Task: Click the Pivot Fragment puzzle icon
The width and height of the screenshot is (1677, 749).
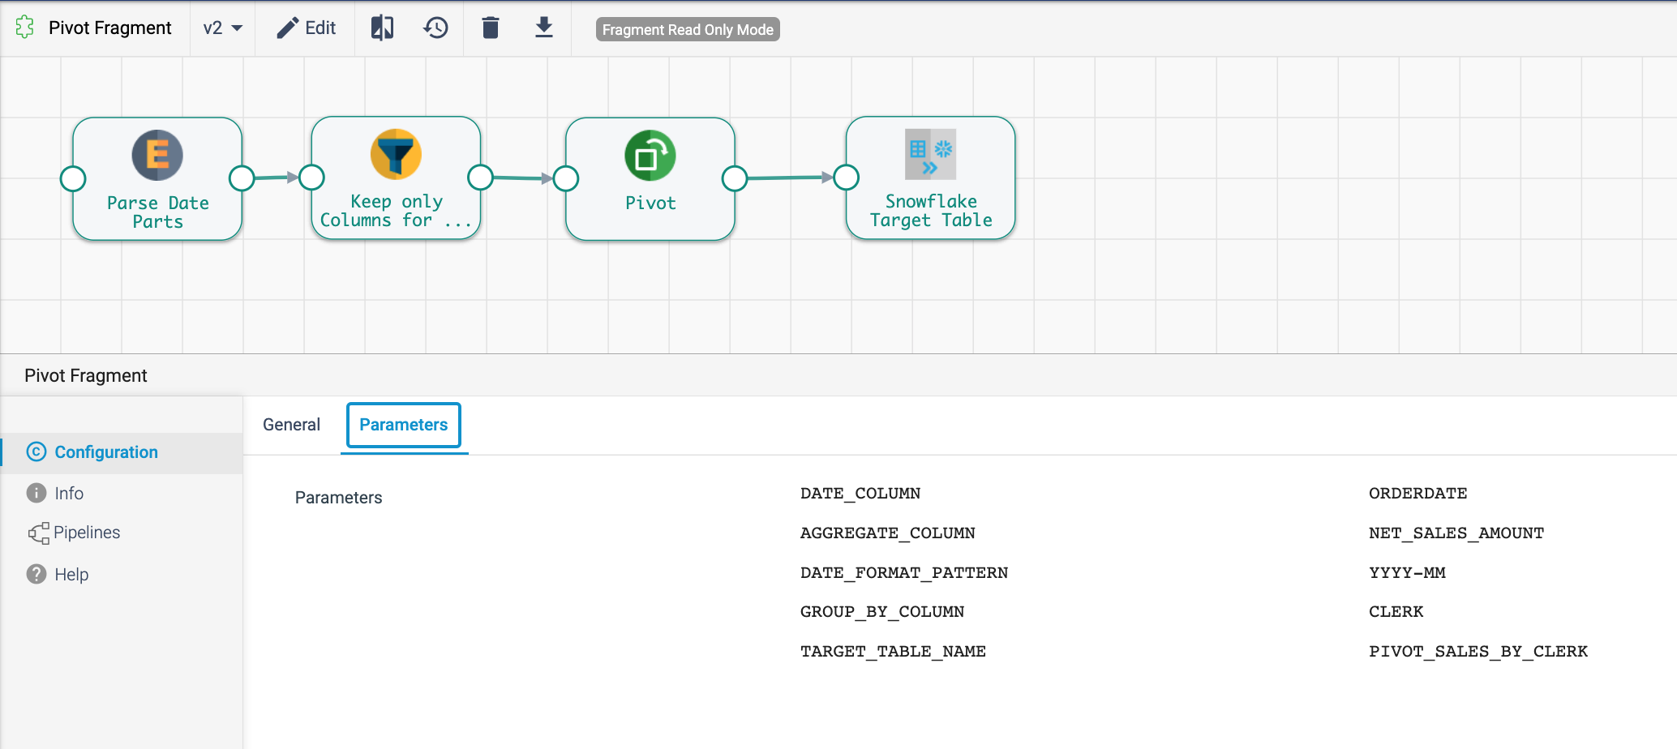Action: point(25,28)
